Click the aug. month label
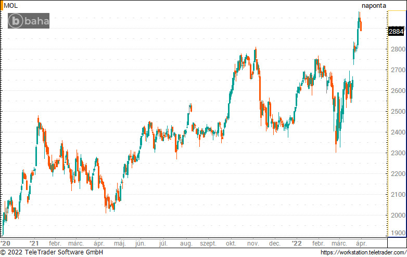 [x=186, y=243]
